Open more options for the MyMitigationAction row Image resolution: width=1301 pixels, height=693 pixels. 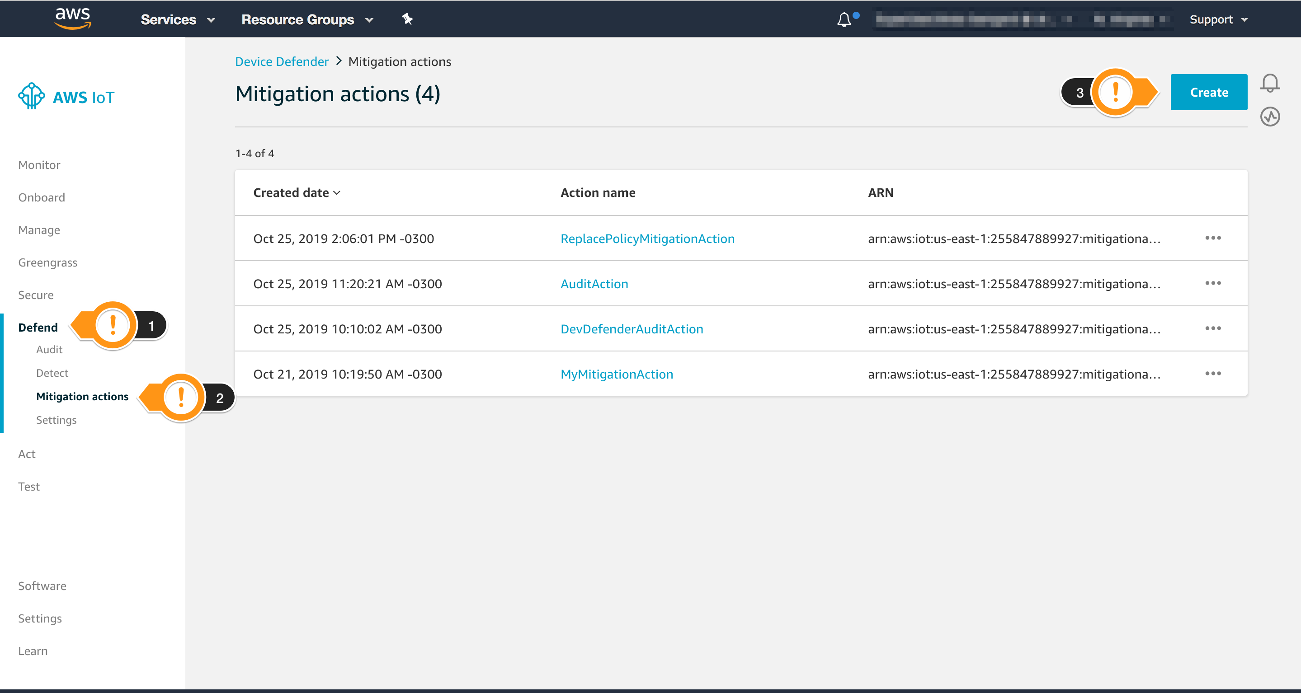click(x=1212, y=374)
